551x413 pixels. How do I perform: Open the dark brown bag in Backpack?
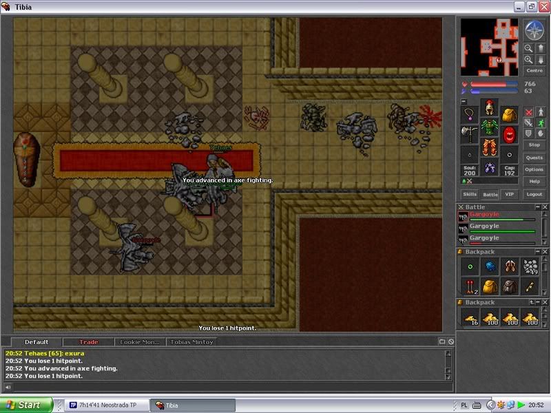pos(510,287)
